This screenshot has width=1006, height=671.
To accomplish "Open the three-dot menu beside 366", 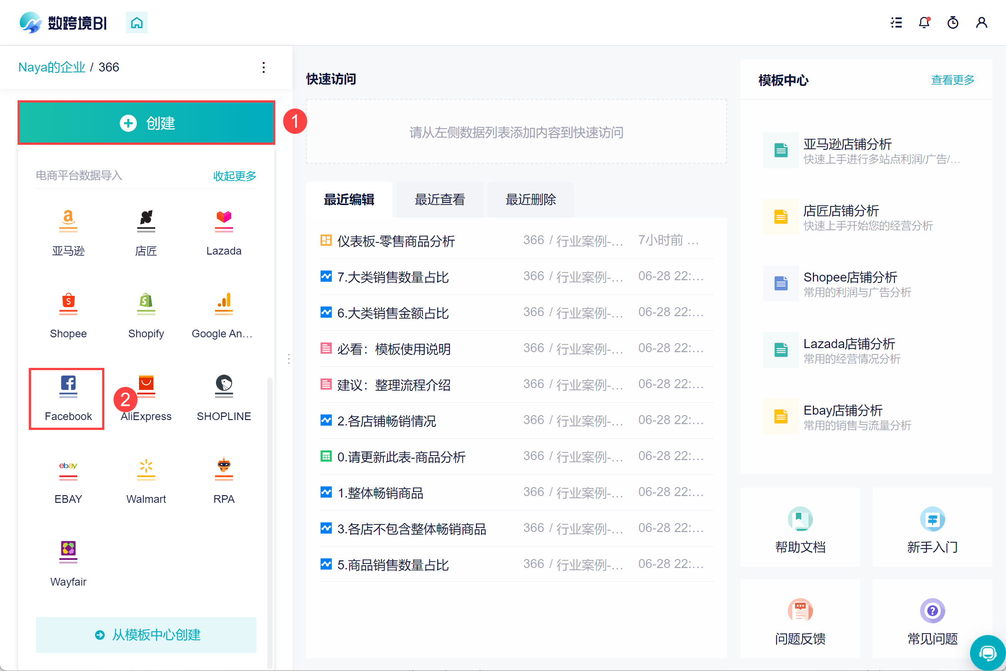I will 264,67.
